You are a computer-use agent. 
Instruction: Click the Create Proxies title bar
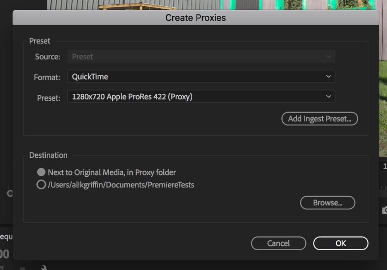click(195, 17)
